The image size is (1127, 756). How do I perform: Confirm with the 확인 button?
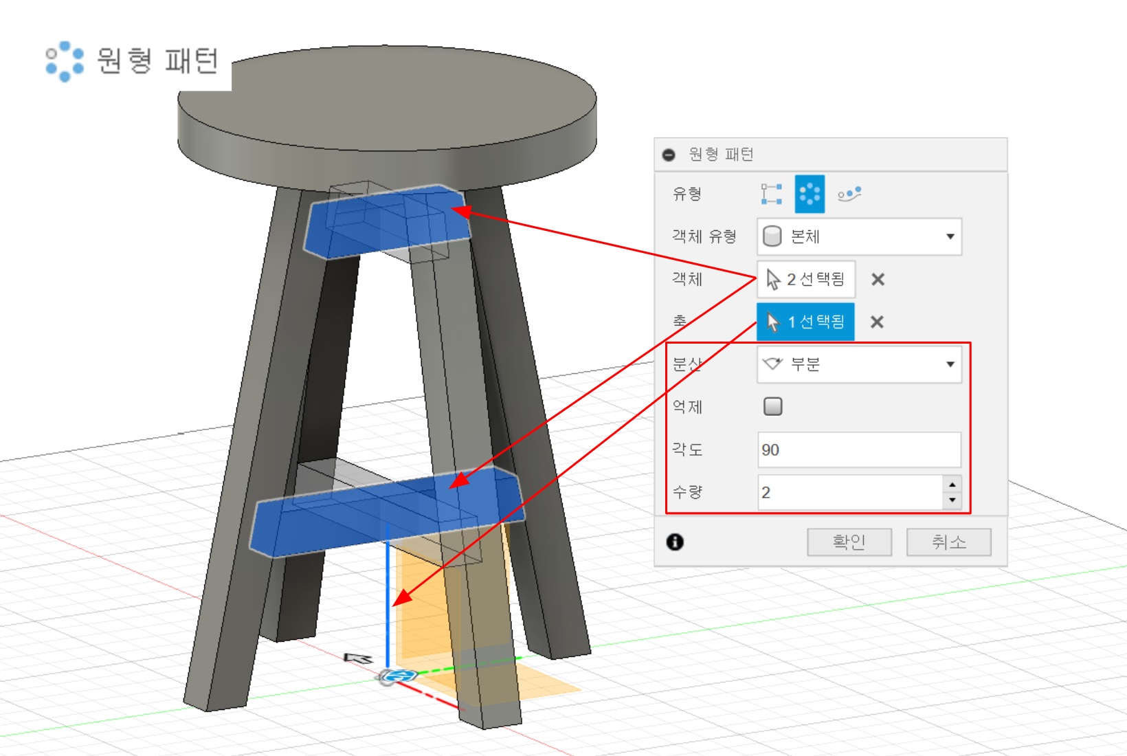click(849, 542)
